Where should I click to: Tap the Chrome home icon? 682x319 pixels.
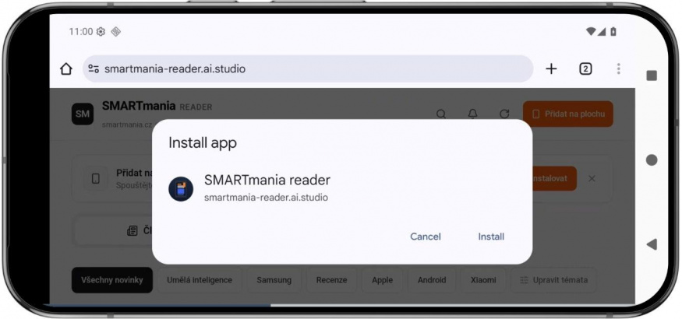65,68
